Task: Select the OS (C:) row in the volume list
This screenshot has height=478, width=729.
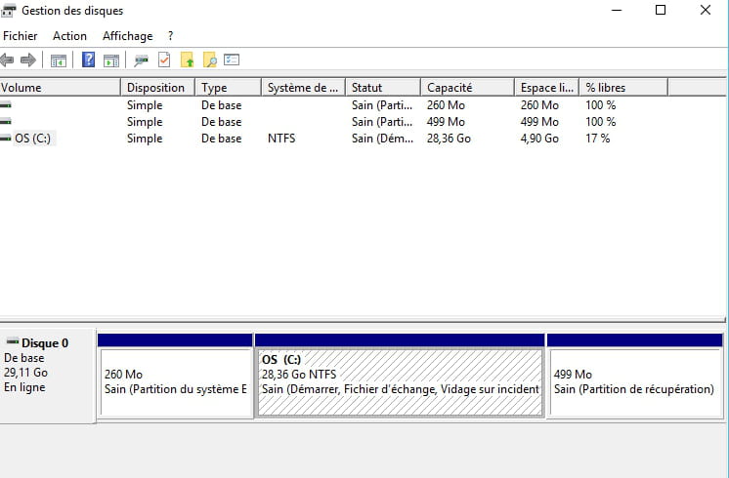Action: pyautogui.click(x=32, y=139)
